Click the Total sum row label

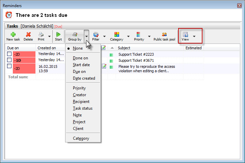pyautogui.click(x=18, y=77)
